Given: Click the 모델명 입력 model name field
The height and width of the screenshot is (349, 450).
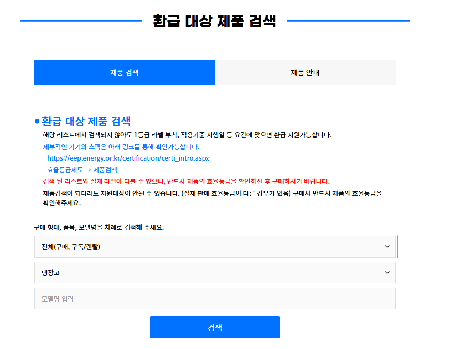Looking at the screenshot, I should tap(214, 298).
